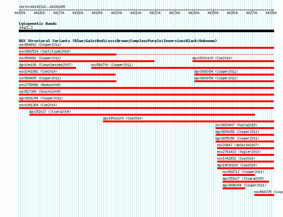283x217 pixels.
Task: Click the 44200k ruler tick label
Action: pyautogui.click(x=117, y=13)
